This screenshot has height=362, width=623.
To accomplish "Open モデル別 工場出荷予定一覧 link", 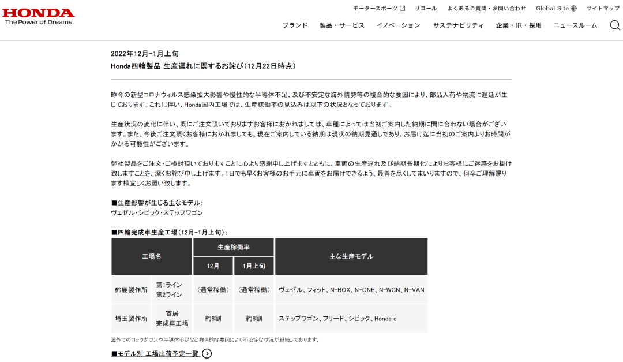I will point(155,354).
